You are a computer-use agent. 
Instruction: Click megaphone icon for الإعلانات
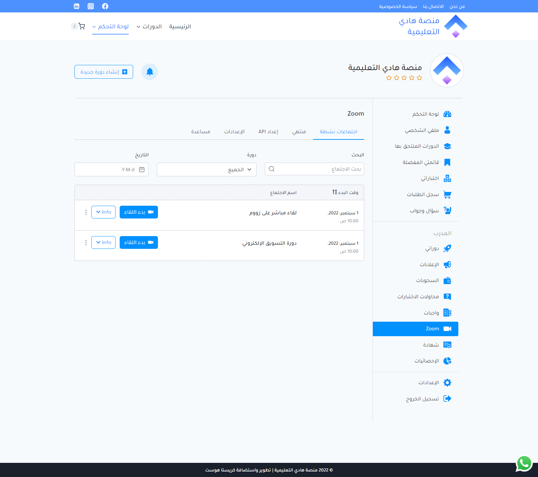pos(447,264)
